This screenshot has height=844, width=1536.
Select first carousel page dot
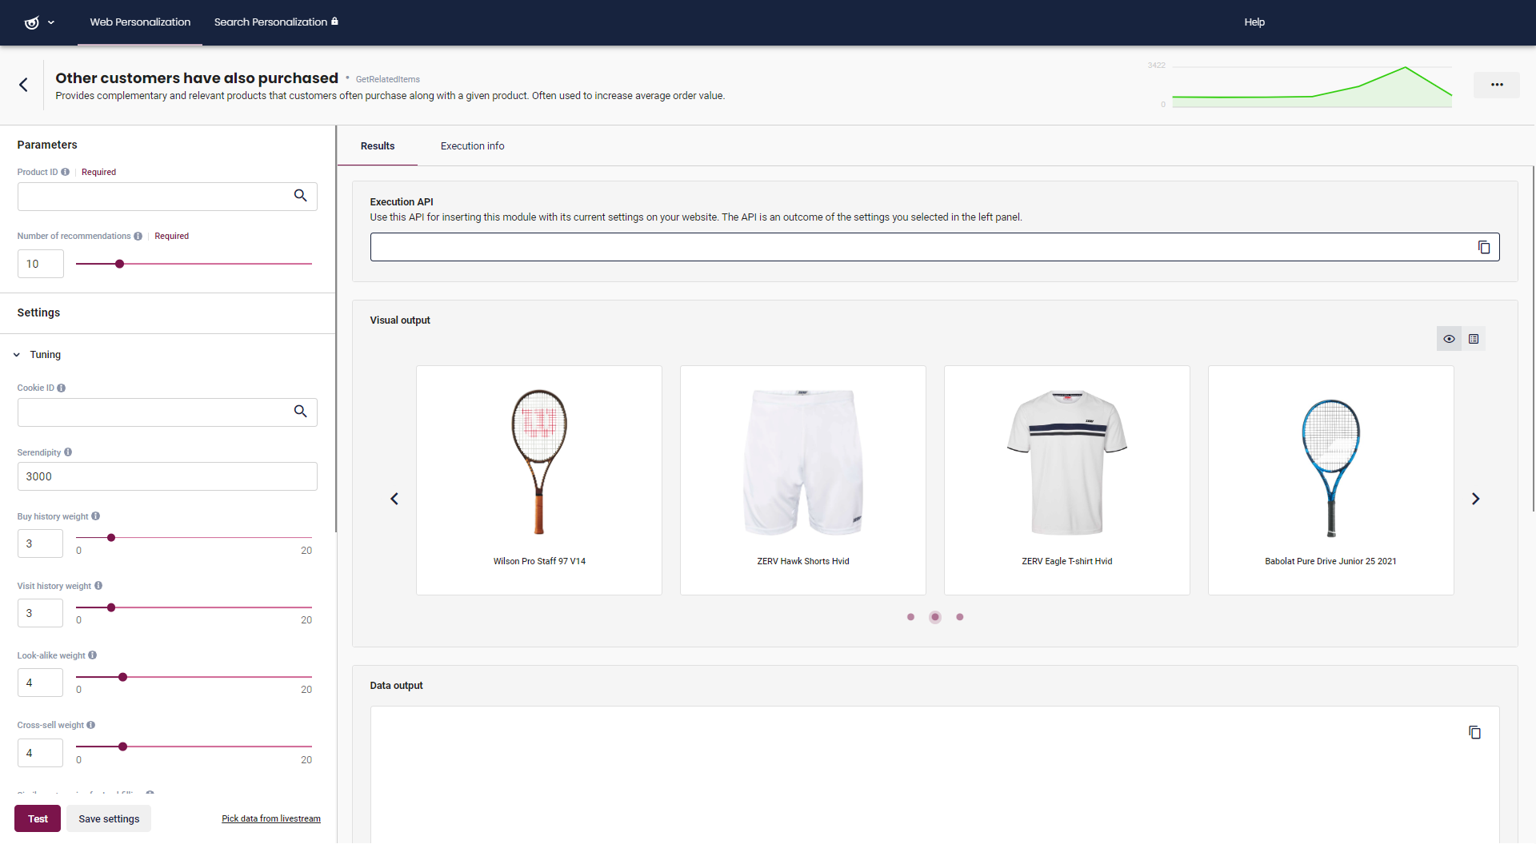click(x=910, y=617)
